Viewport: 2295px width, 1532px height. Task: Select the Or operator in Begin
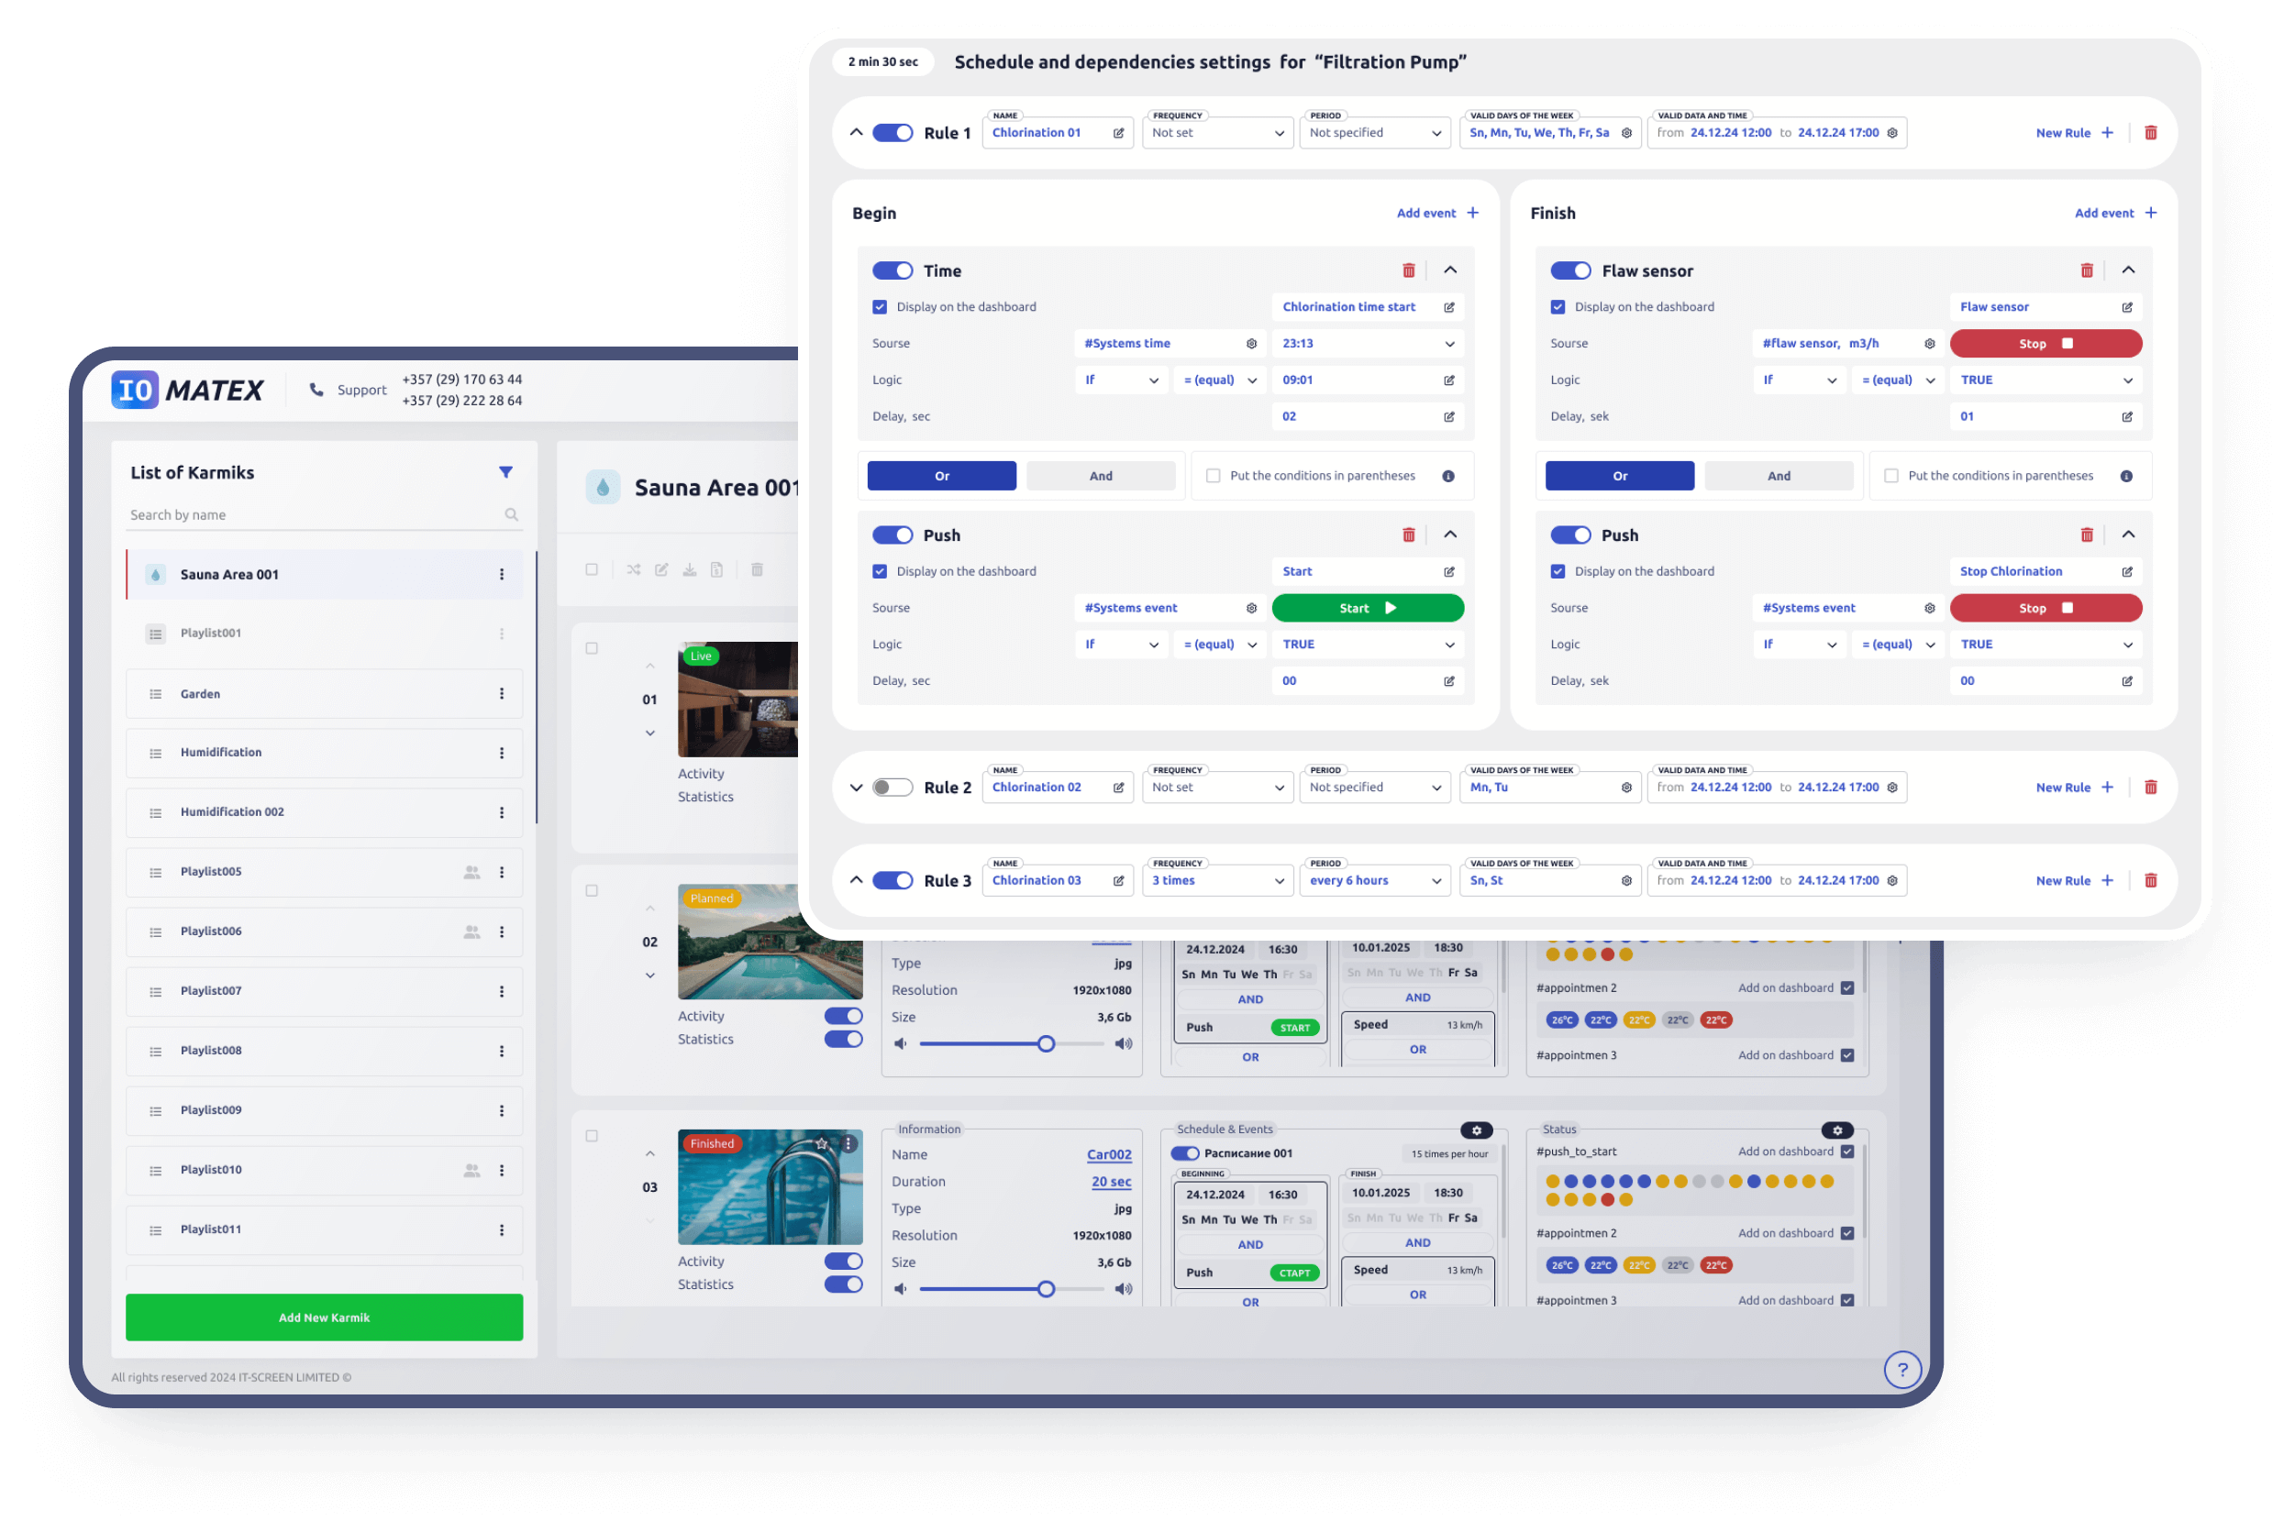941,476
